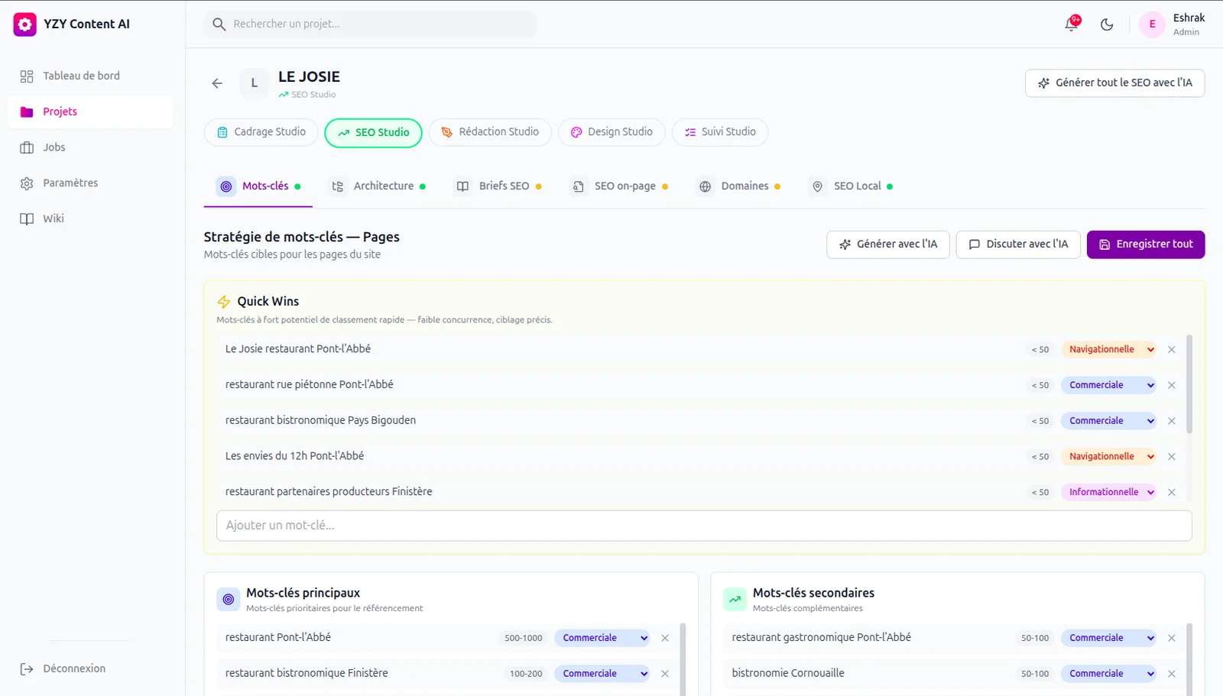1223x696 pixels.
Task: Click the Mots-clés target icon
Action: [226, 186]
